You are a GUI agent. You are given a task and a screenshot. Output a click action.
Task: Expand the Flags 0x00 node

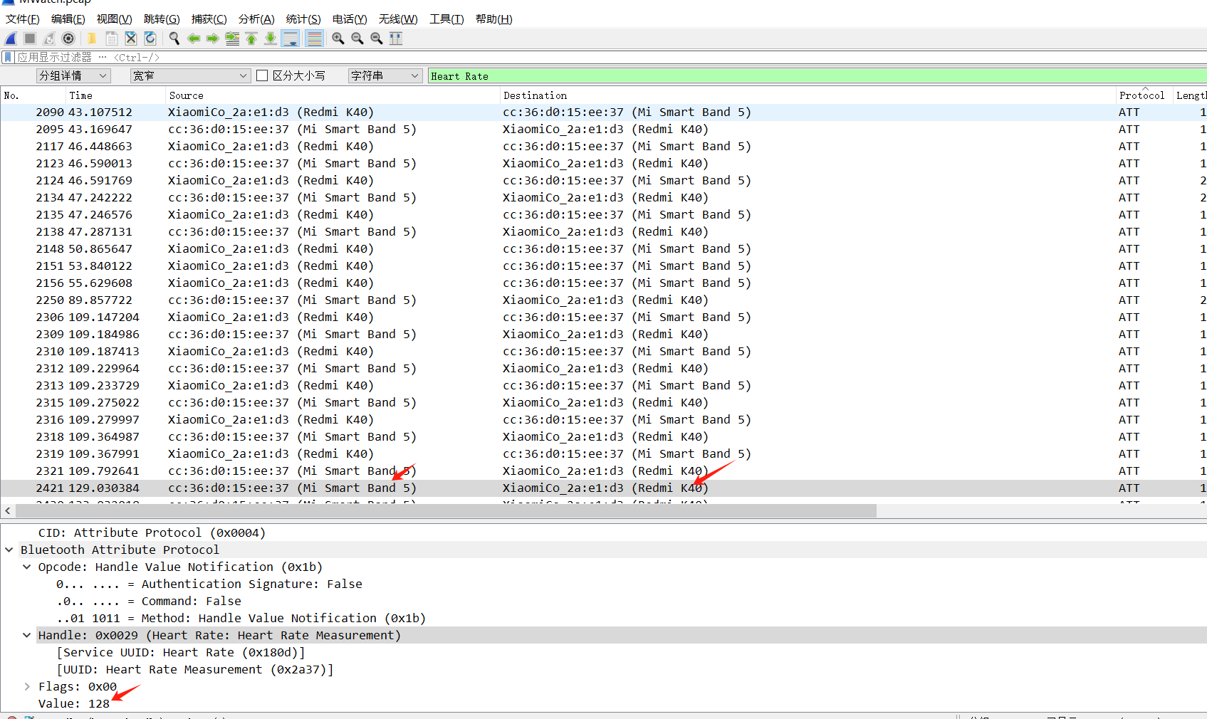(x=27, y=686)
